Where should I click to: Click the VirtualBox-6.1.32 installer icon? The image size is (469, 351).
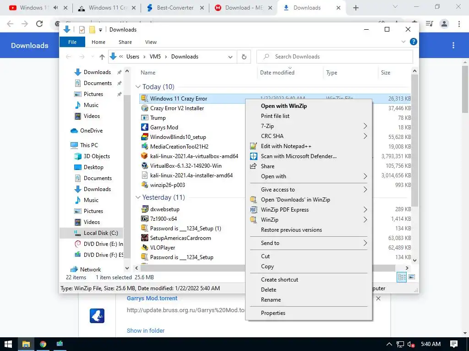[144, 165]
